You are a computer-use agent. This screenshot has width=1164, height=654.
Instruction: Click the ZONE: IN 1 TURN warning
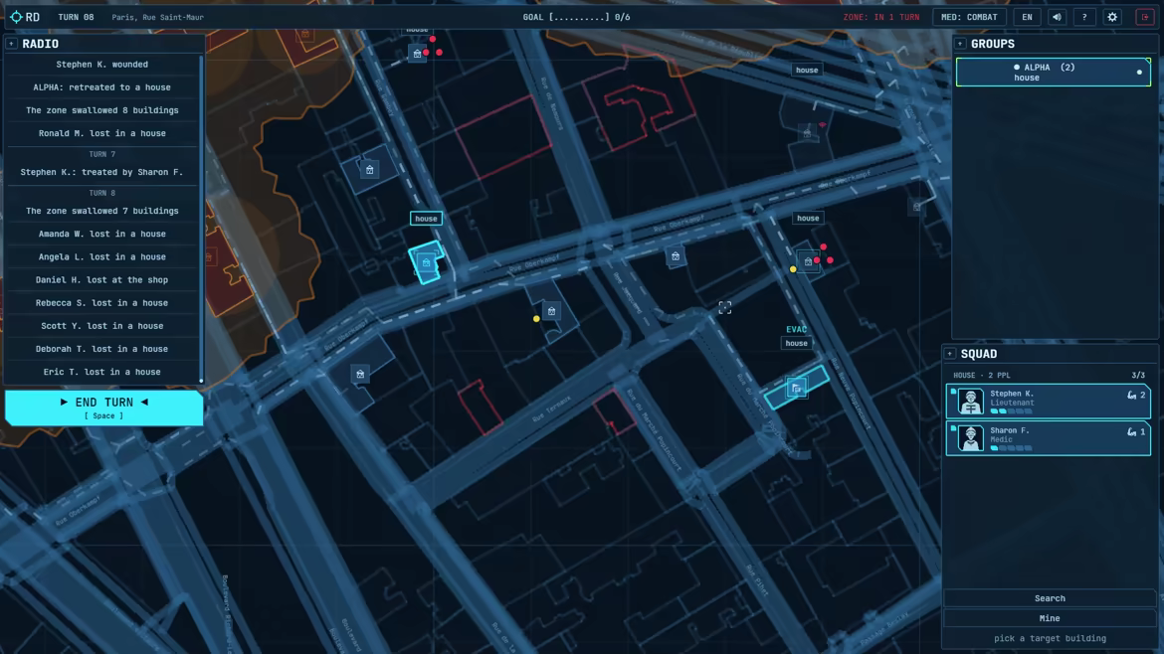tap(881, 17)
